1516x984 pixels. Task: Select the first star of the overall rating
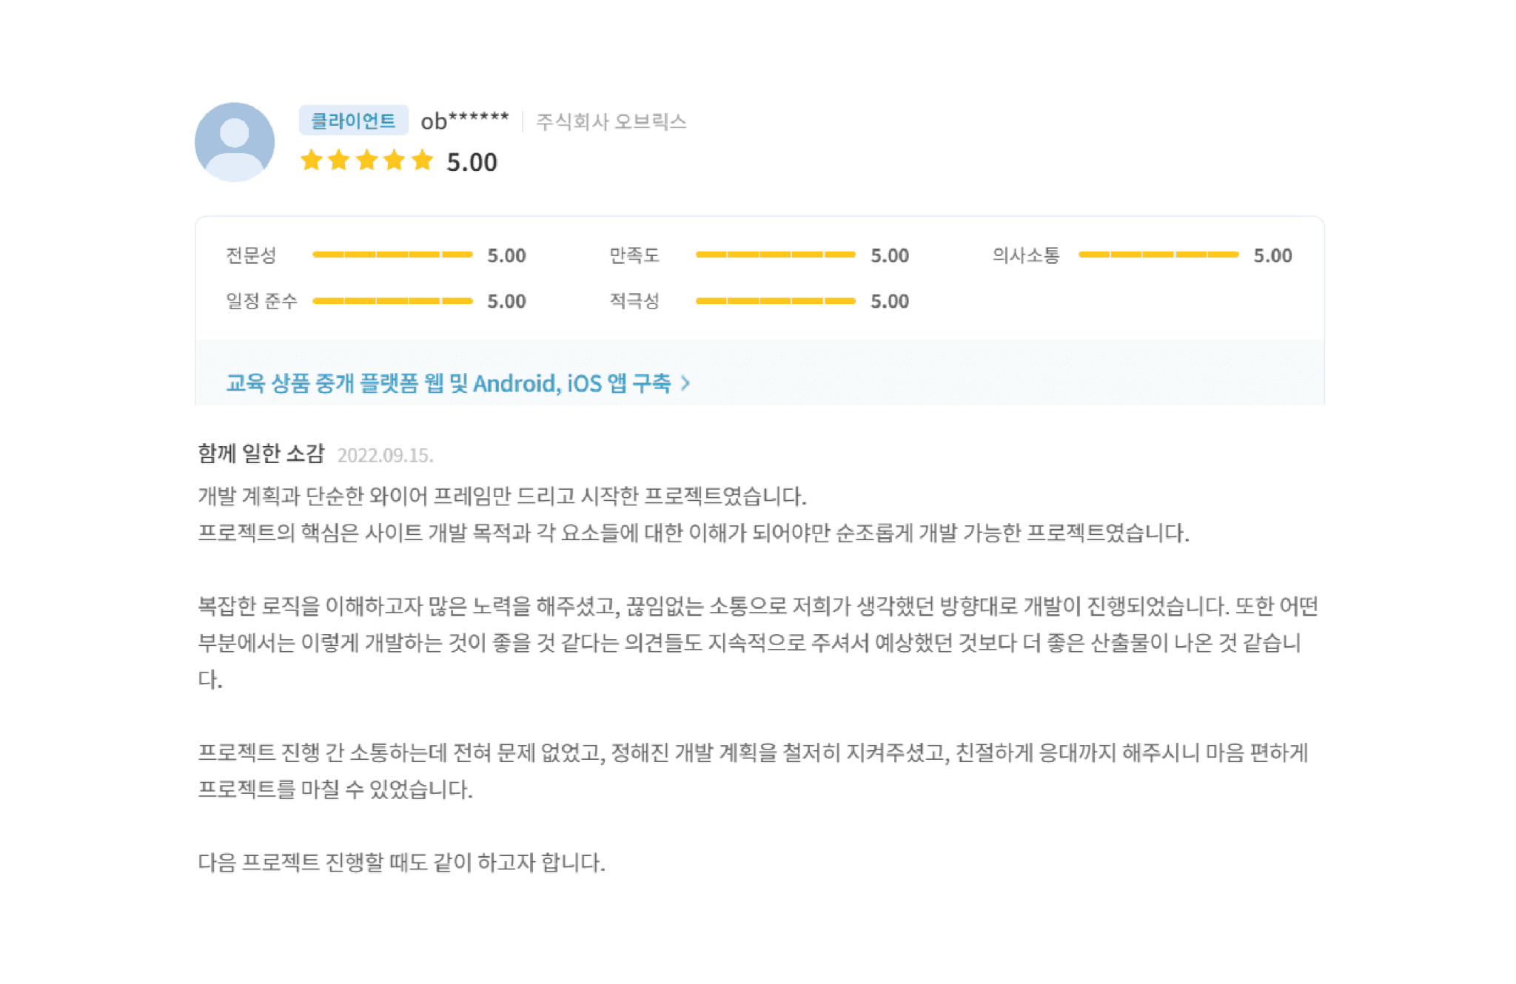coord(312,160)
